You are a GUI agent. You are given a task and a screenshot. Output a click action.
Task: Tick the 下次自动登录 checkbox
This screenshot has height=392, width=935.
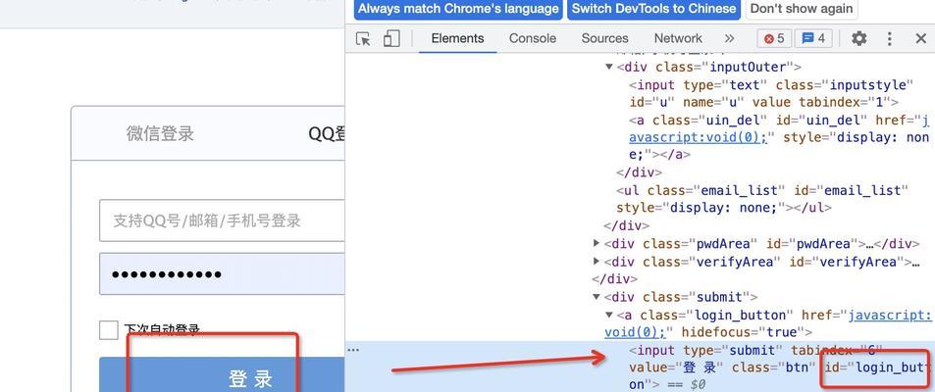pos(109,329)
